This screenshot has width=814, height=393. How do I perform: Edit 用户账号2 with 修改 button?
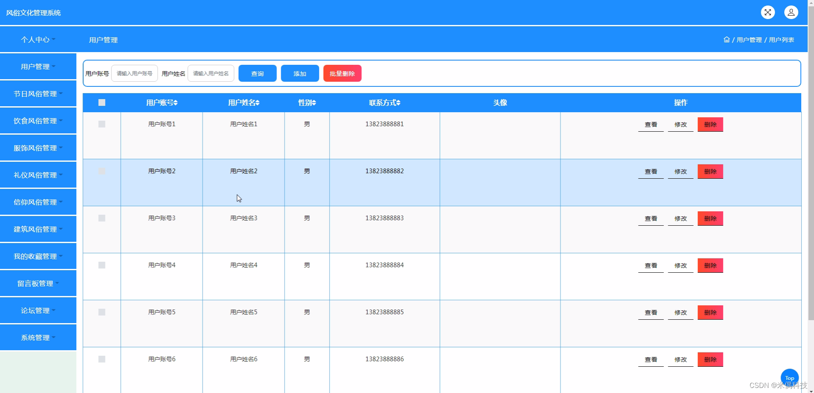pos(680,172)
